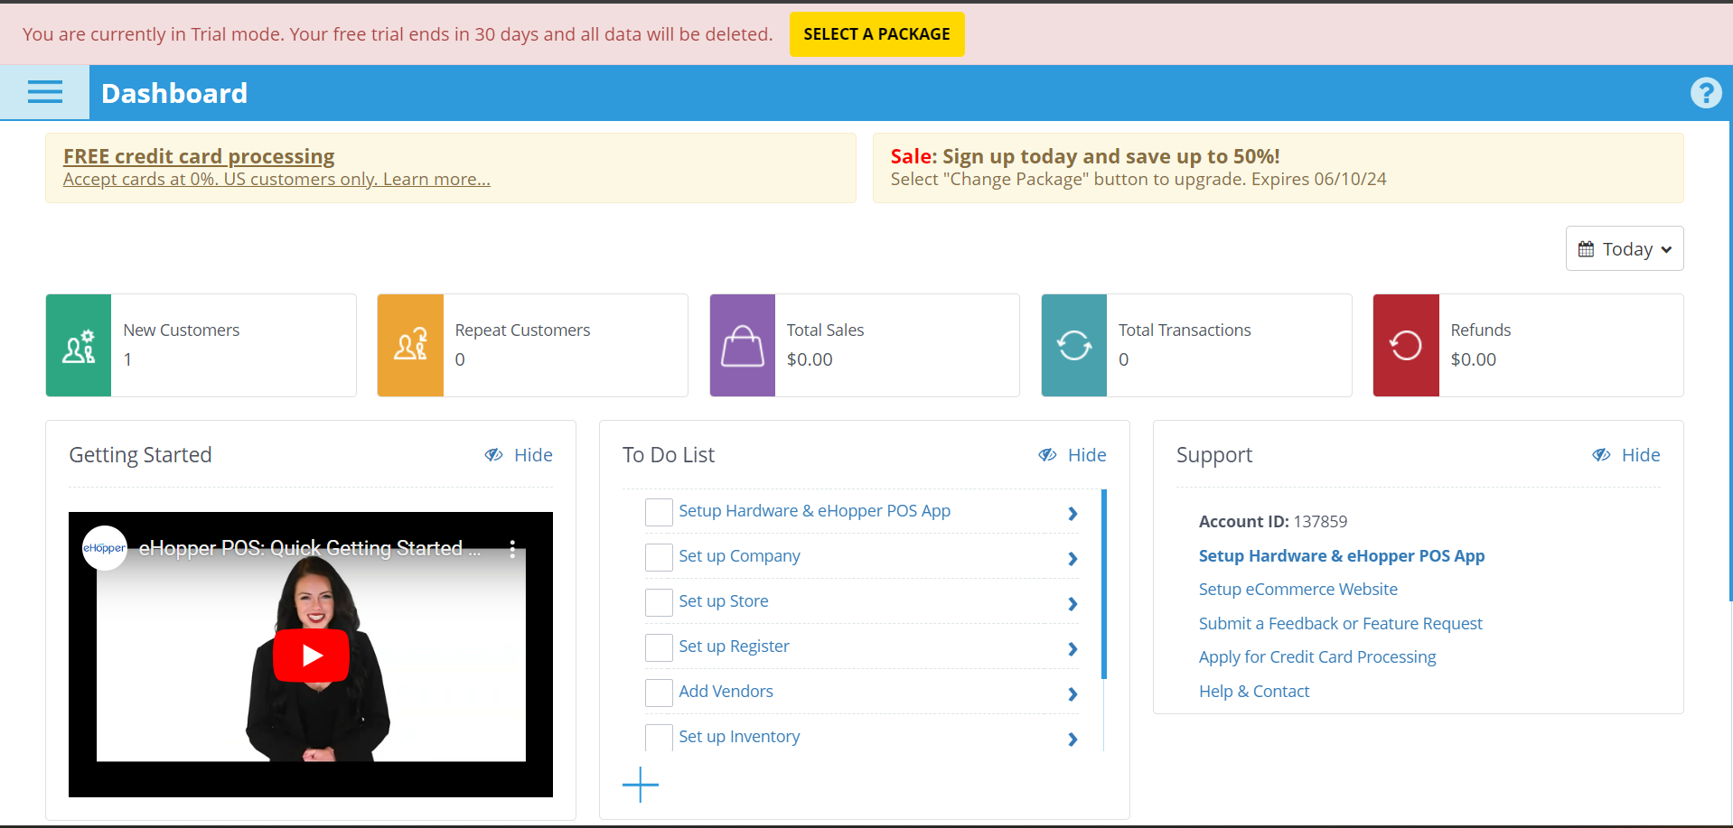Click the eye-slash icon in Support panel
The height and width of the screenshot is (828, 1733).
[1601, 455]
